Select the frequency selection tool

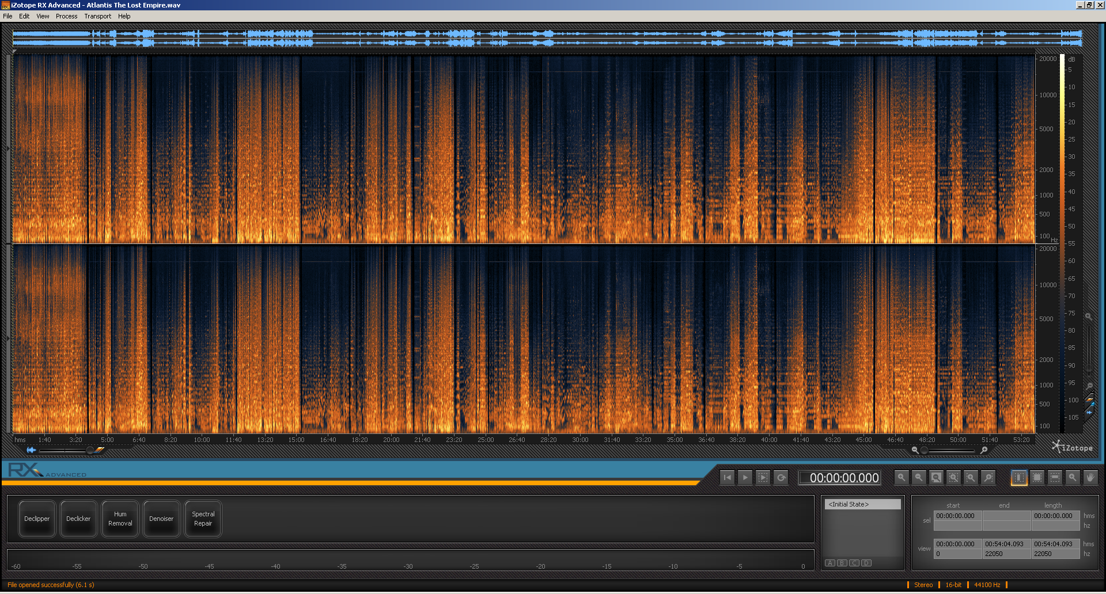[1055, 478]
